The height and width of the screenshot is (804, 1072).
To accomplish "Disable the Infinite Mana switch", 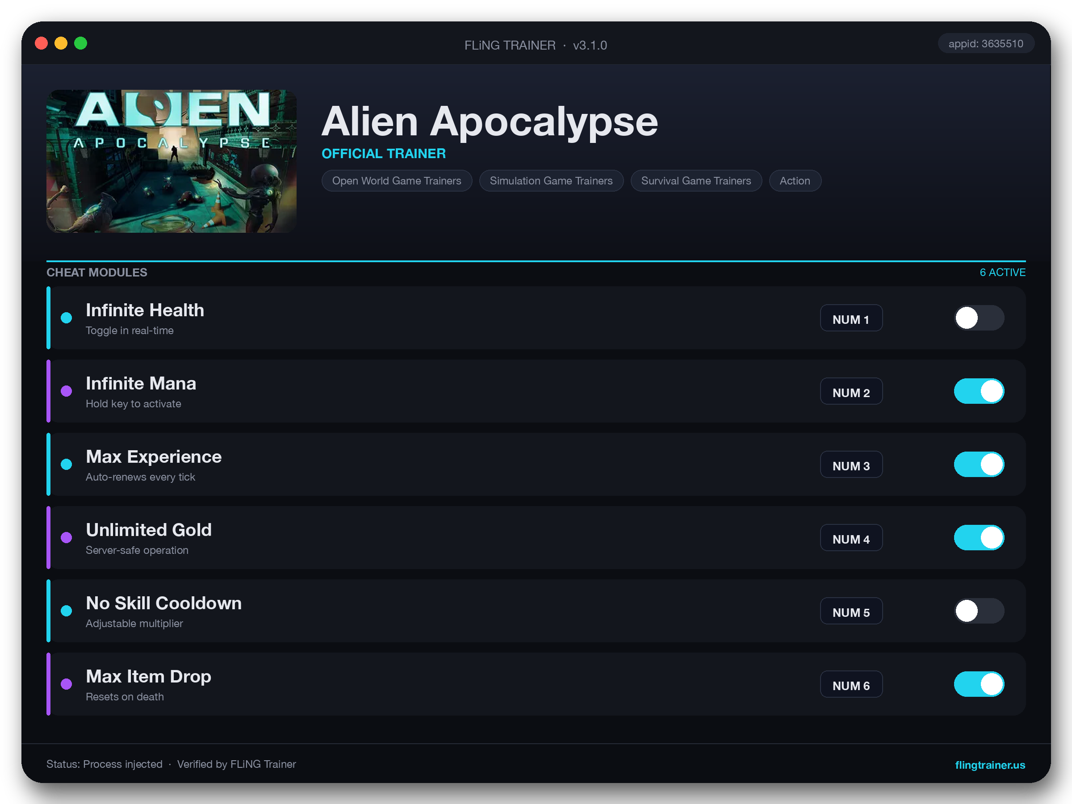I will [979, 391].
